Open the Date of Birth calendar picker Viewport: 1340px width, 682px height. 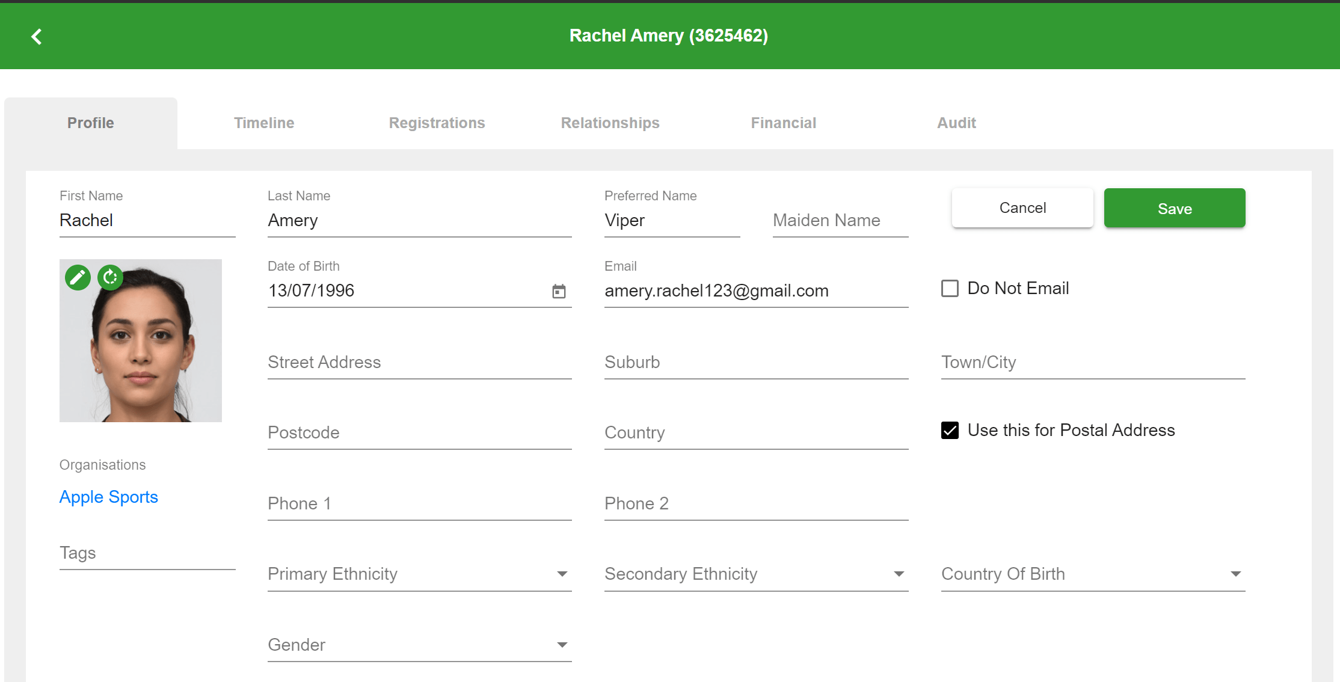559,292
